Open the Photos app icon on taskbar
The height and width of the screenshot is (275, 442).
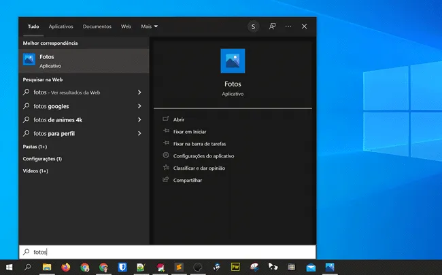click(330, 267)
